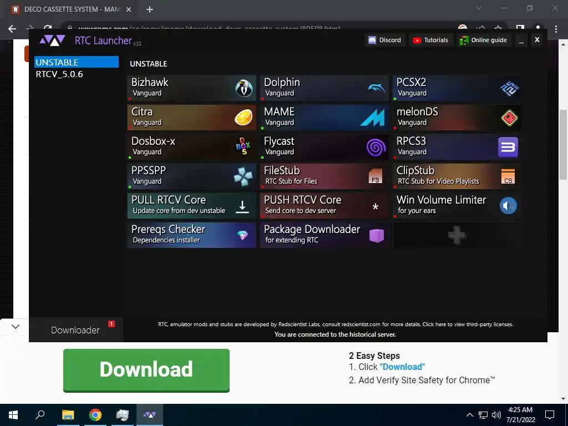Image resolution: width=568 pixels, height=426 pixels.
Task: Open Windows taskbar search
Action: point(40,415)
